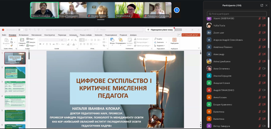Viewport: 271px width, 129px height.
Task: Open the comments pane icon
Action: click(x=179, y=35)
